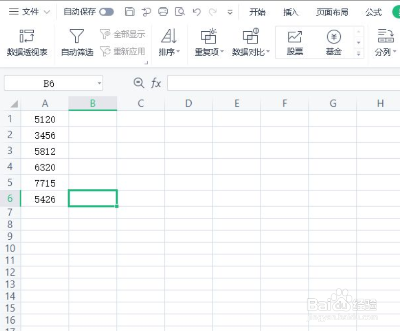Expand the quick access toolbar dropdown
The height and width of the screenshot is (331, 400).
[x=230, y=12]
